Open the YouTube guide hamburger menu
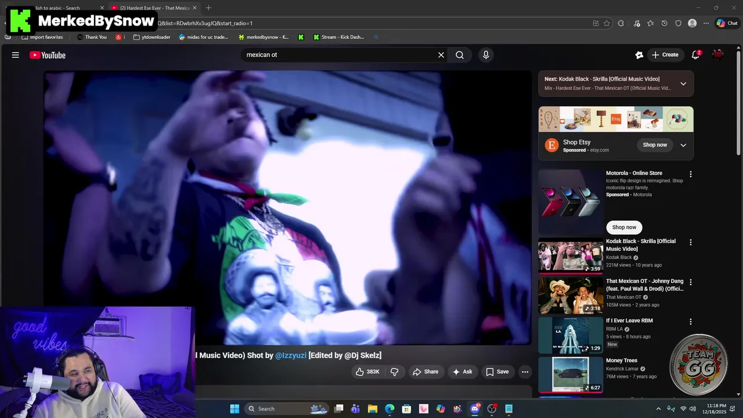The height and width of the screenshot is (418, 743). [x=16, y=55]
